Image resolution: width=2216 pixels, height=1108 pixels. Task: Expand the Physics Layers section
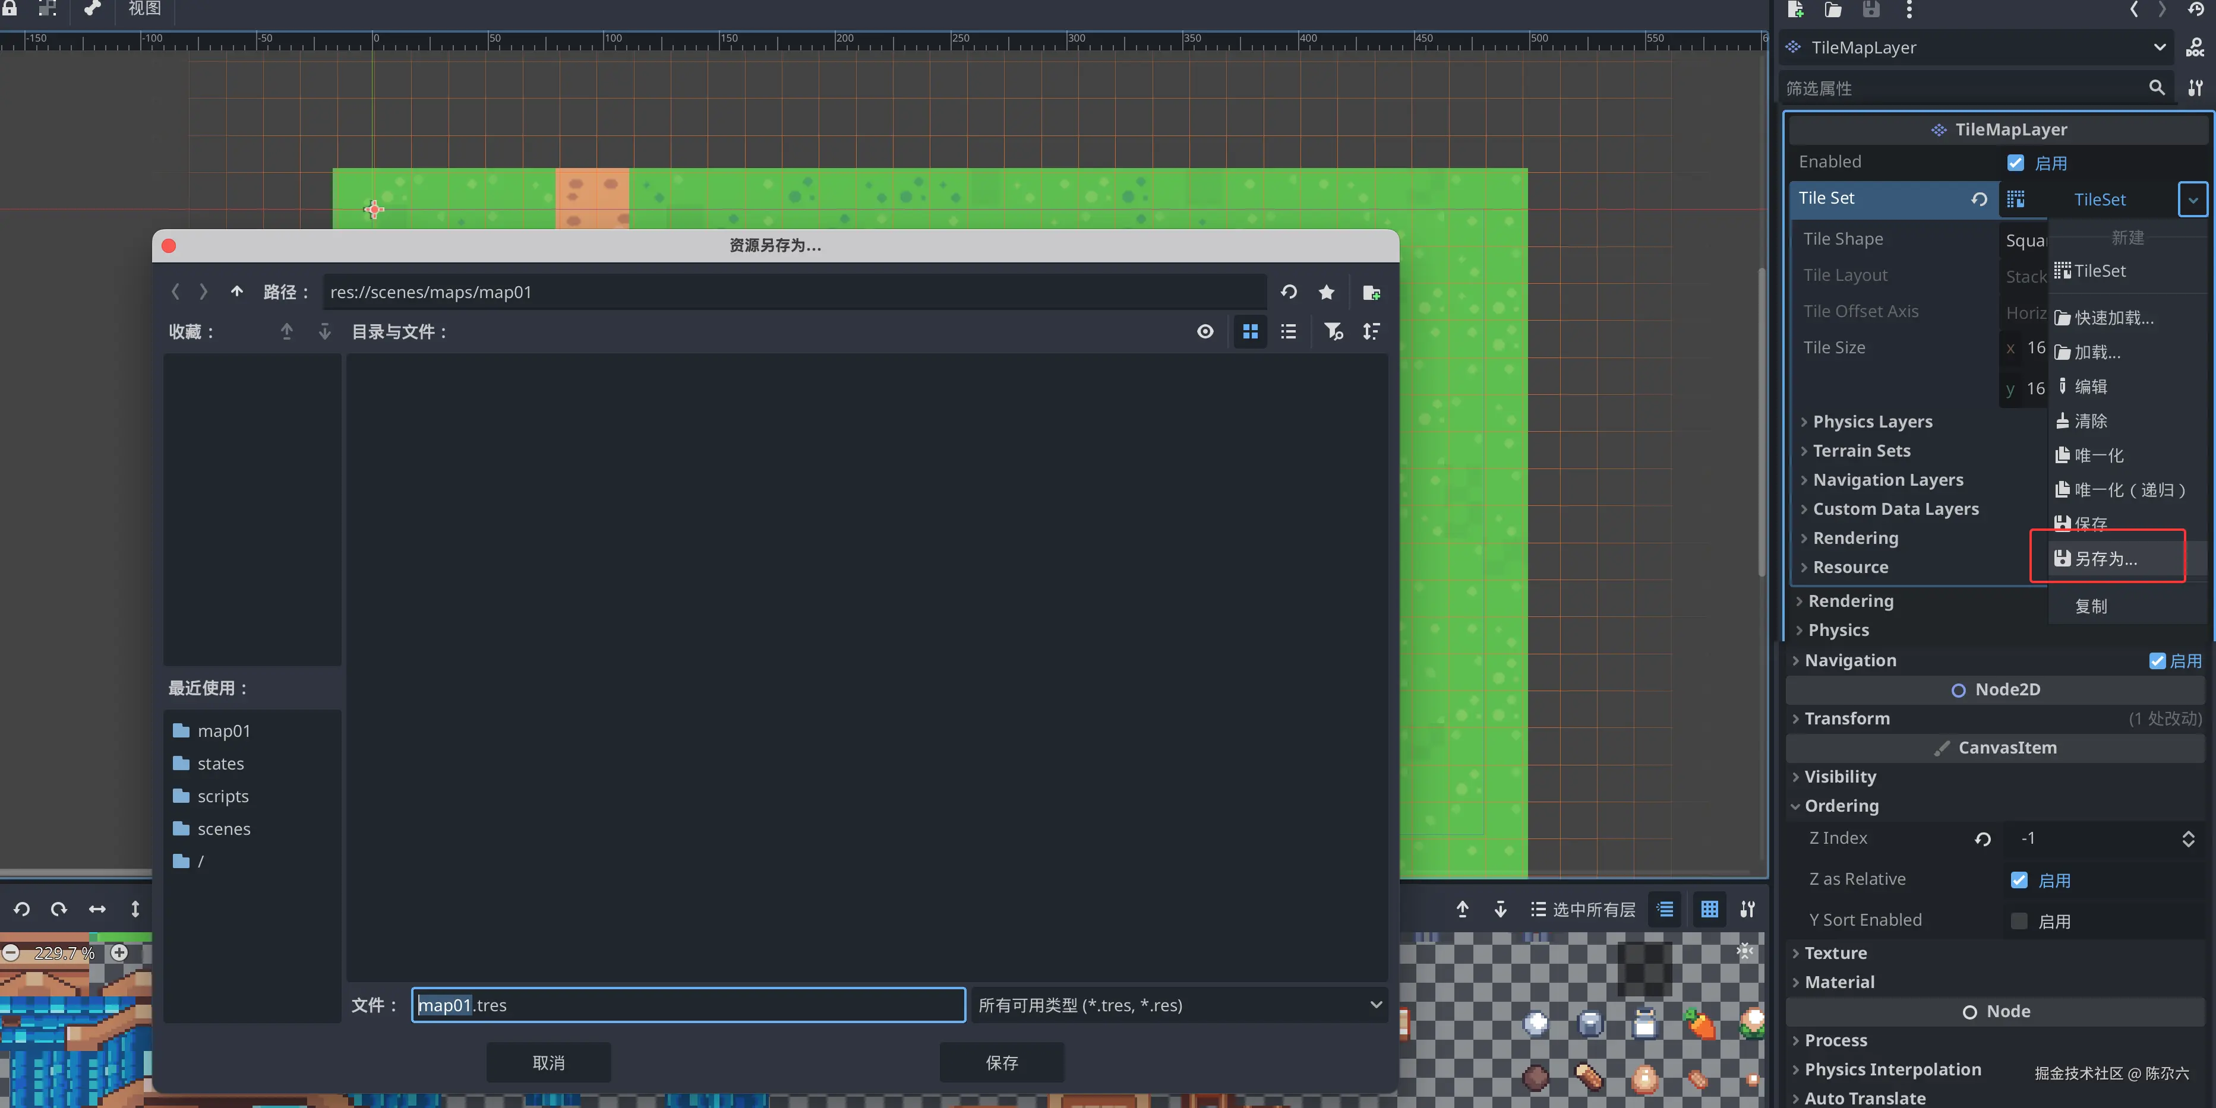(1872, 421)
